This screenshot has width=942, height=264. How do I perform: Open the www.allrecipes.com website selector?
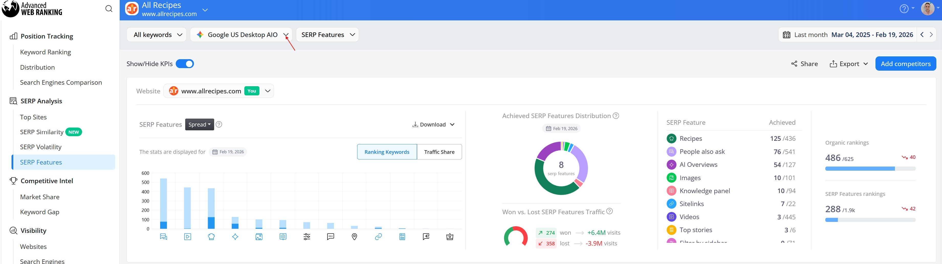[219, 91]
